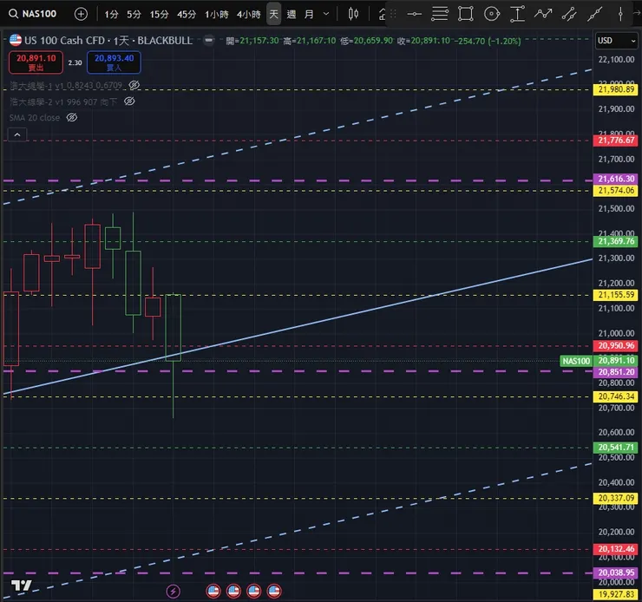This screenshot has width=642, height=602.
Task: Open the candlestick chart type selector
Action: 353,15
